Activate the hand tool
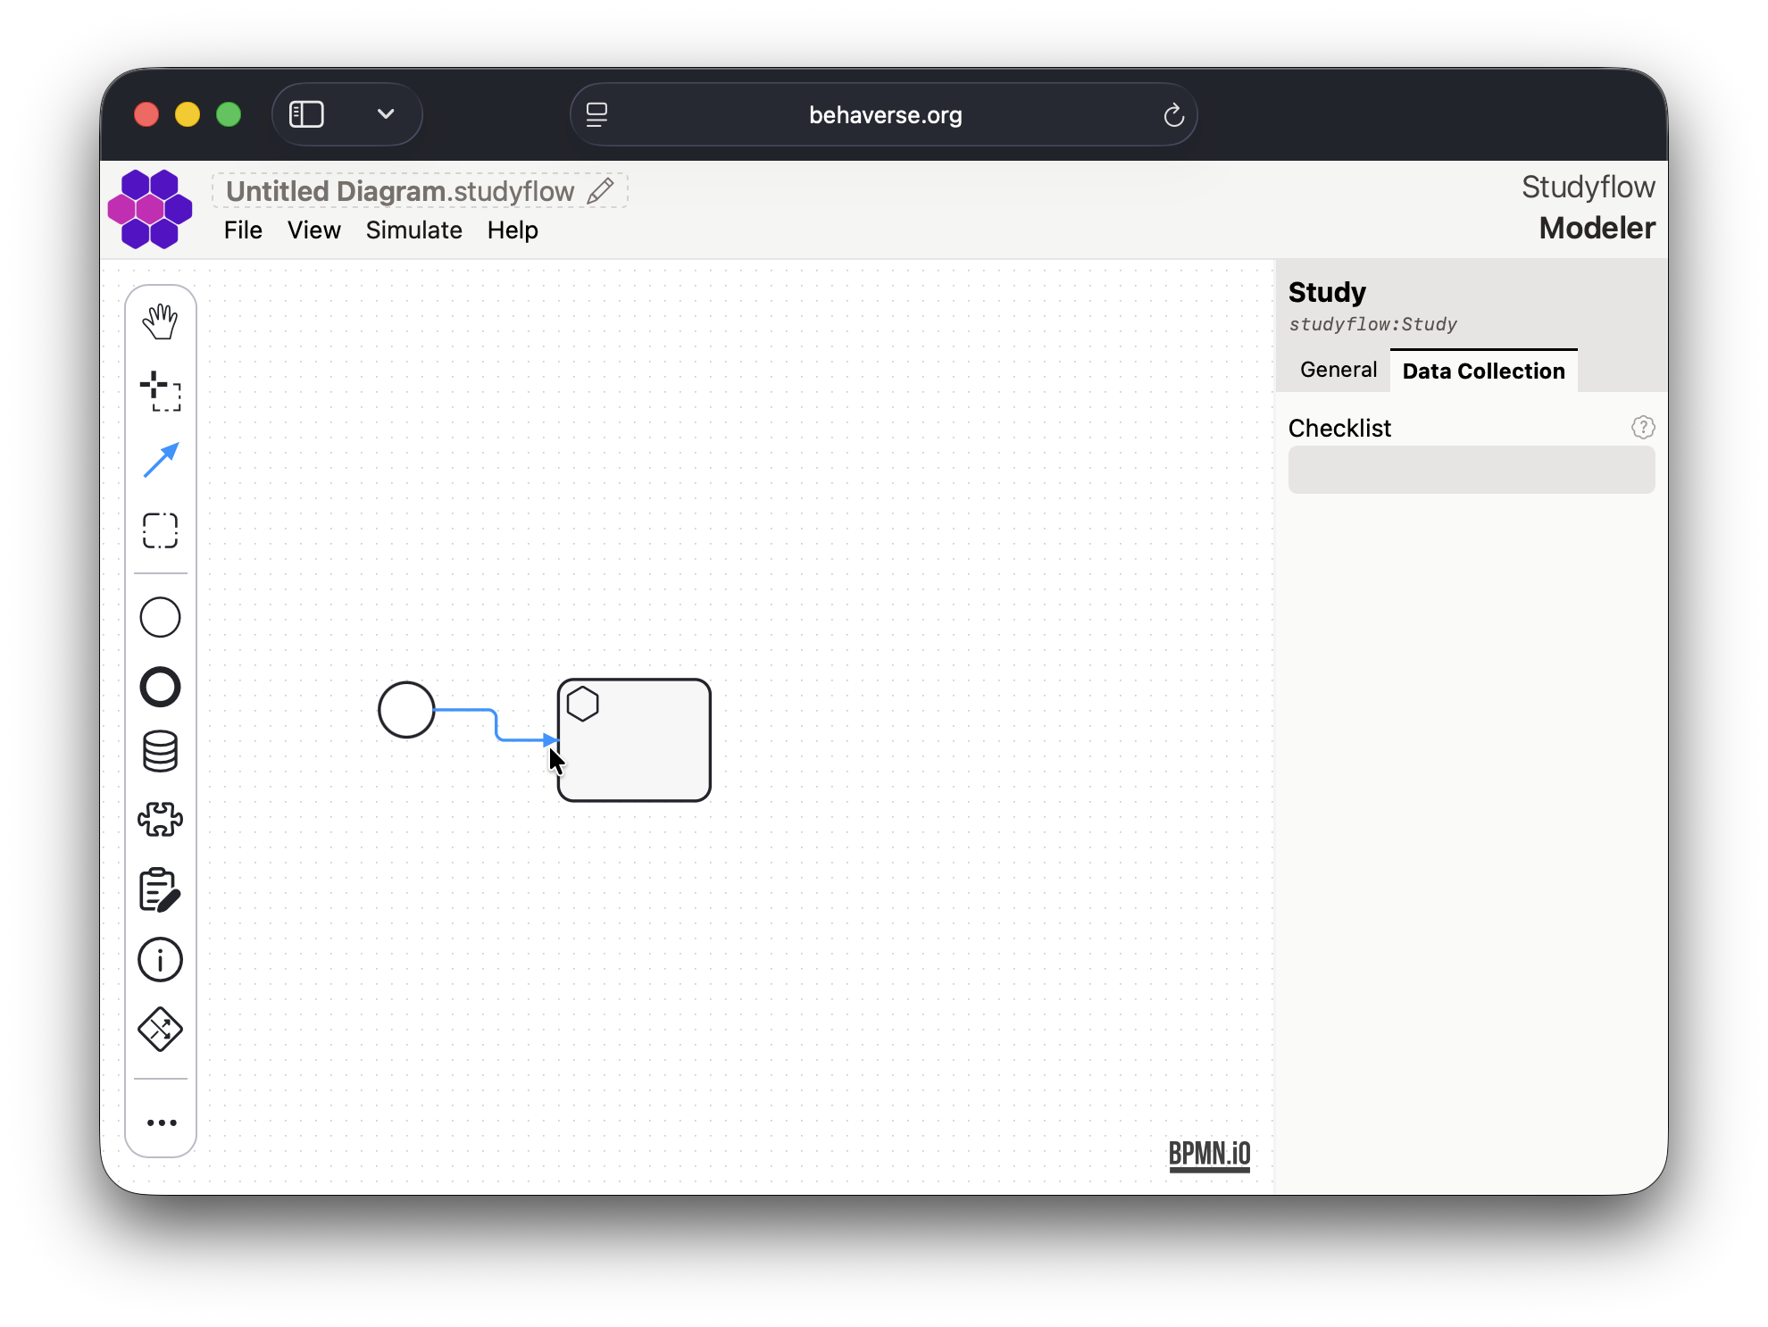 coord(161,321)
